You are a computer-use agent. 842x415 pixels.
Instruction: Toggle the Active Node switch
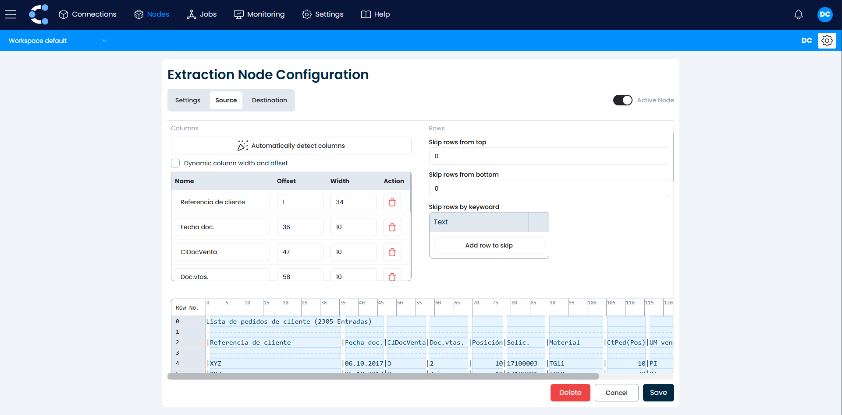pyautogui.click(x=622, y=100)
